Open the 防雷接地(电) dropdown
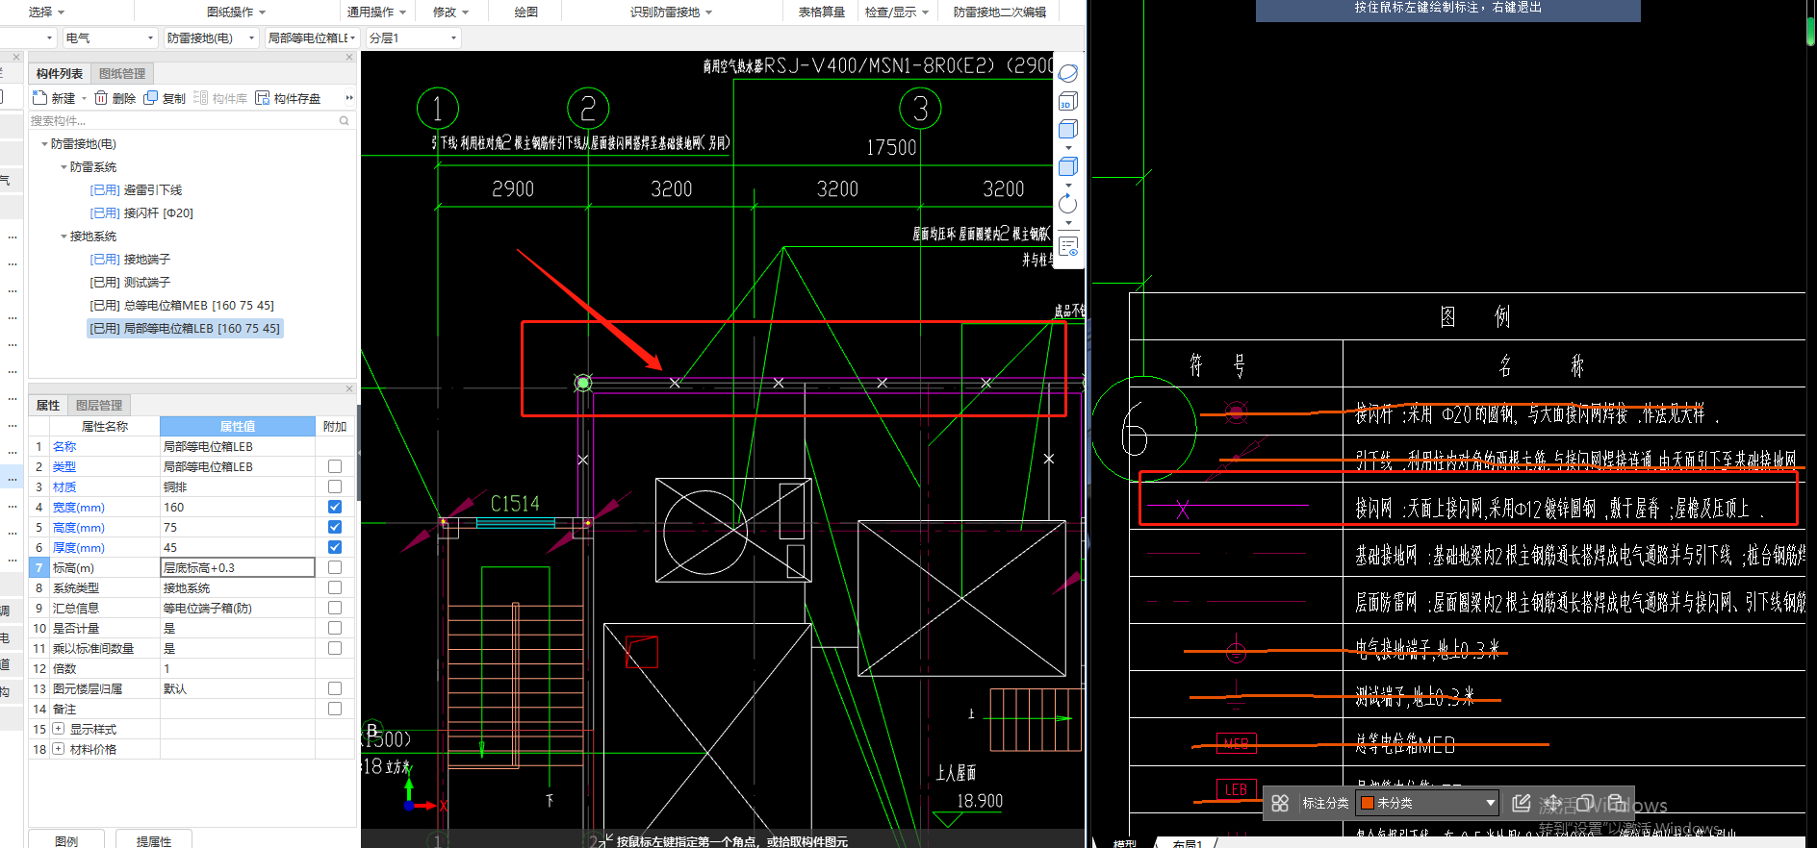 (211, 37)
